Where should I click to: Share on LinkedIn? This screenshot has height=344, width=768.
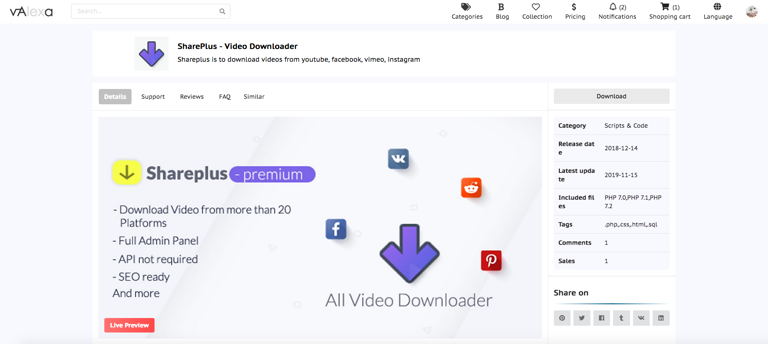coord(661,318)
